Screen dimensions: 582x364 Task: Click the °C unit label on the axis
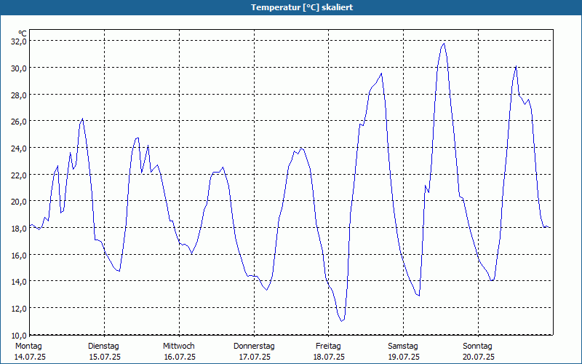[x=23, y=33]
